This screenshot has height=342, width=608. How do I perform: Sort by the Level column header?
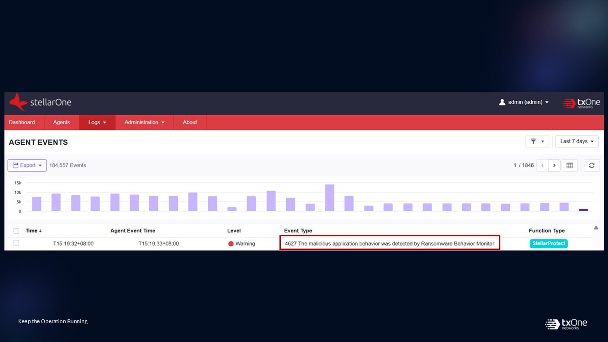coord(234,231)
